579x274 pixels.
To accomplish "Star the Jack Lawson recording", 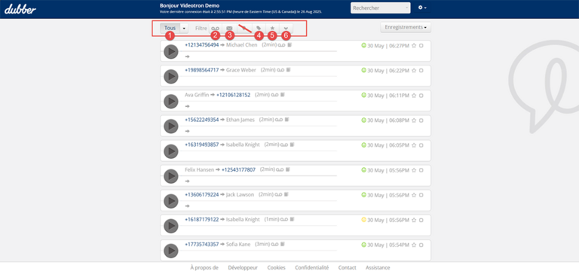I will [x=414, y=195].
